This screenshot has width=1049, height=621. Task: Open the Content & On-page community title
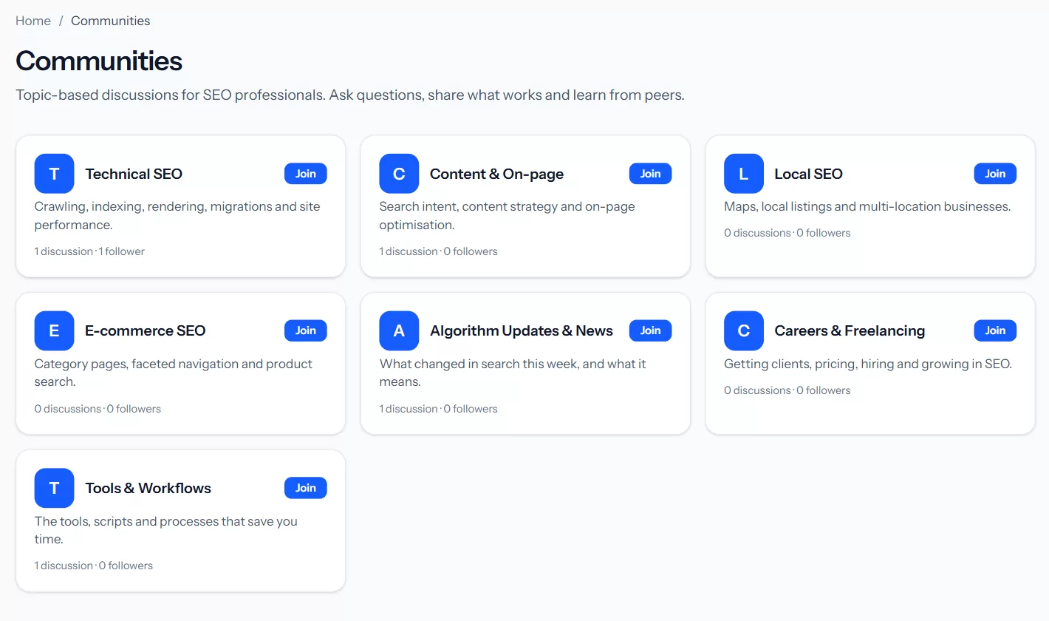[x=496, y=174]
